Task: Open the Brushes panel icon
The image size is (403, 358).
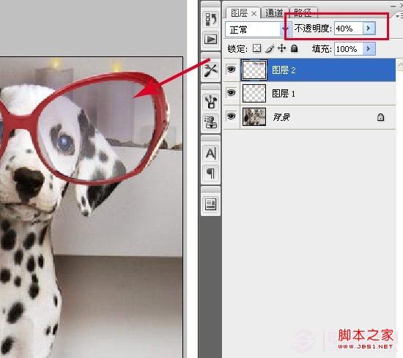Action: 211,102
